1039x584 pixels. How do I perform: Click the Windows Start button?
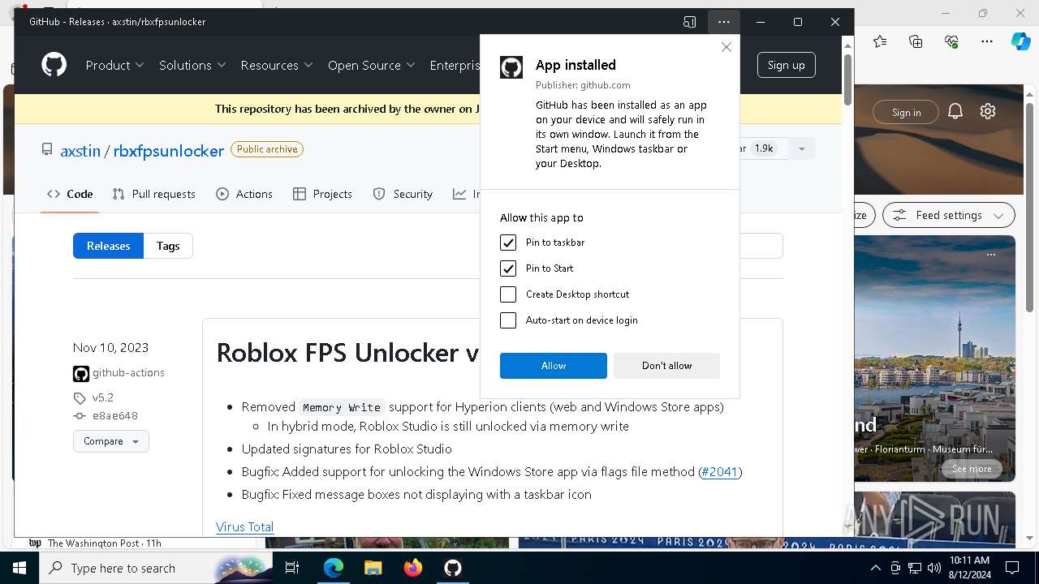coord(19,568)
